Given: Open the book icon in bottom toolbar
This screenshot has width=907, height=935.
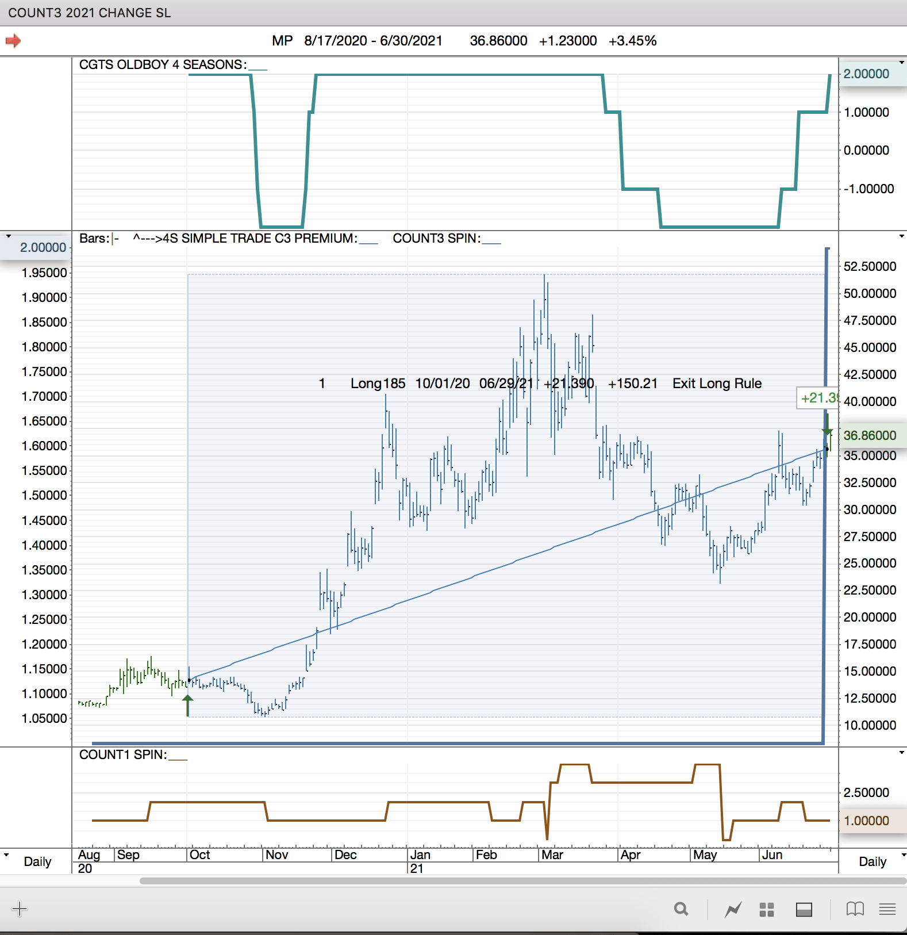Looking at the screenshot, I should (855, 909).
